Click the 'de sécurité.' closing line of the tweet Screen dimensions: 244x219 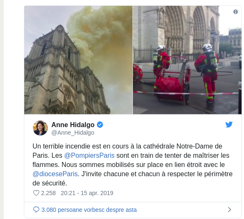[49, 183]
